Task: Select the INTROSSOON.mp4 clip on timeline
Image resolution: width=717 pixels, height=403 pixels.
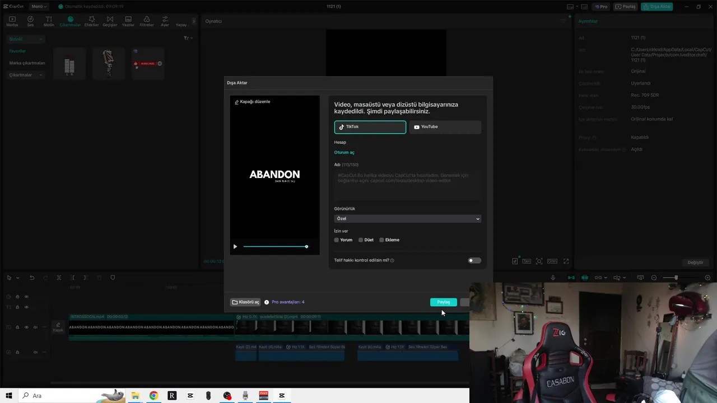Action: point(151,327)
